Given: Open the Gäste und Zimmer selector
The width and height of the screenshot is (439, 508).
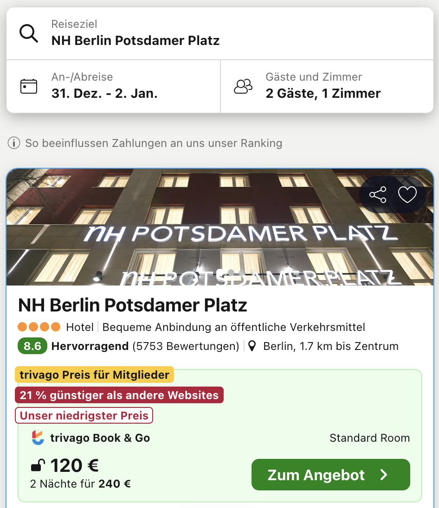Looking at the screenshot, I should [x=323, y=93].
